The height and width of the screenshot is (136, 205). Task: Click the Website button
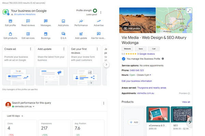click(127, 49)
